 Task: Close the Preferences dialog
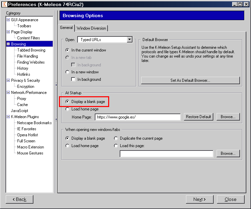point(230,199)
